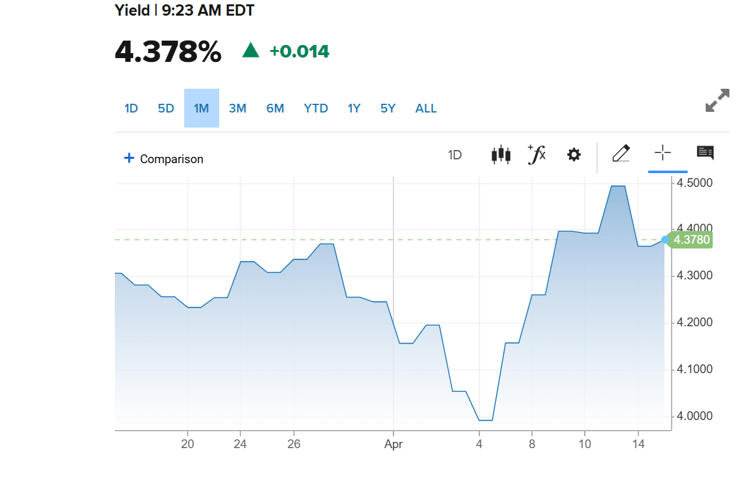Viewport: 755px width, 485px height.
Task: Click the blue current value dot on chart
Action: (x=665, y=239)
